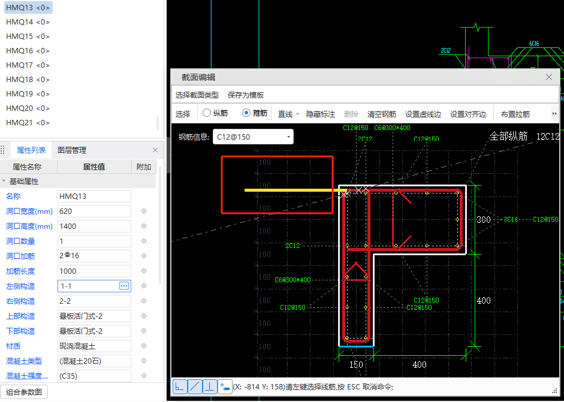Click the 直线 draw tool
This screenshot has width=564, height=402.
point(285,114)
